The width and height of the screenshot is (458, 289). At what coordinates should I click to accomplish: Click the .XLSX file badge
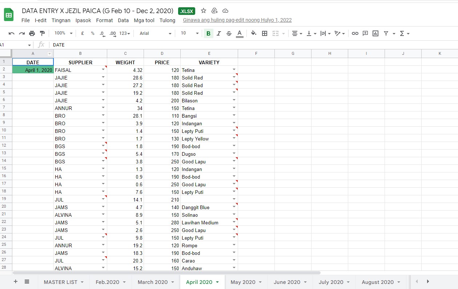click(x=187, y=11)
